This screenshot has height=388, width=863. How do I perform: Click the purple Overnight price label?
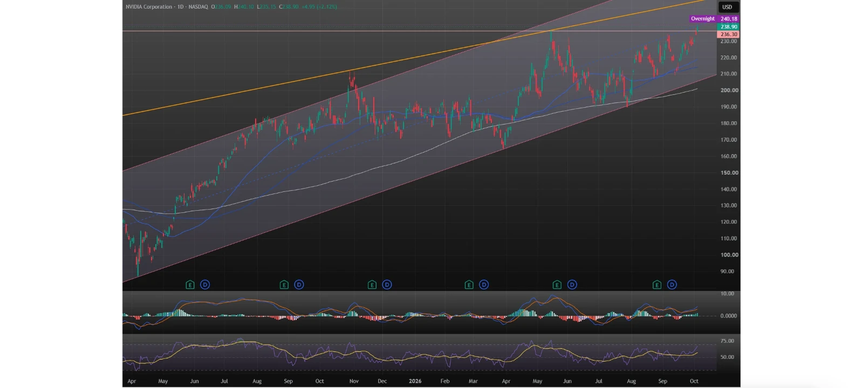coord(703,19)
